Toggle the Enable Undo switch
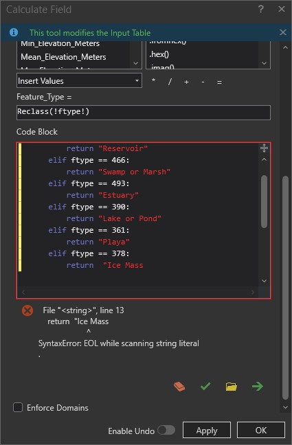 click(166, 430)
